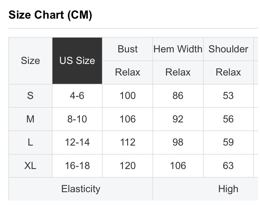Click the Bust value 100 cell
Image resolution: width=260 pixels, height=205 pixels.
[127, 96]
